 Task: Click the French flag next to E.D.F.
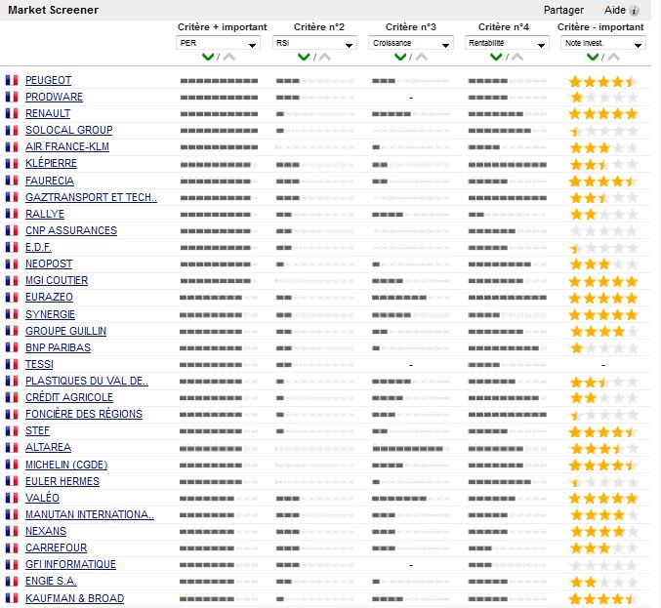tap(12, 247)
